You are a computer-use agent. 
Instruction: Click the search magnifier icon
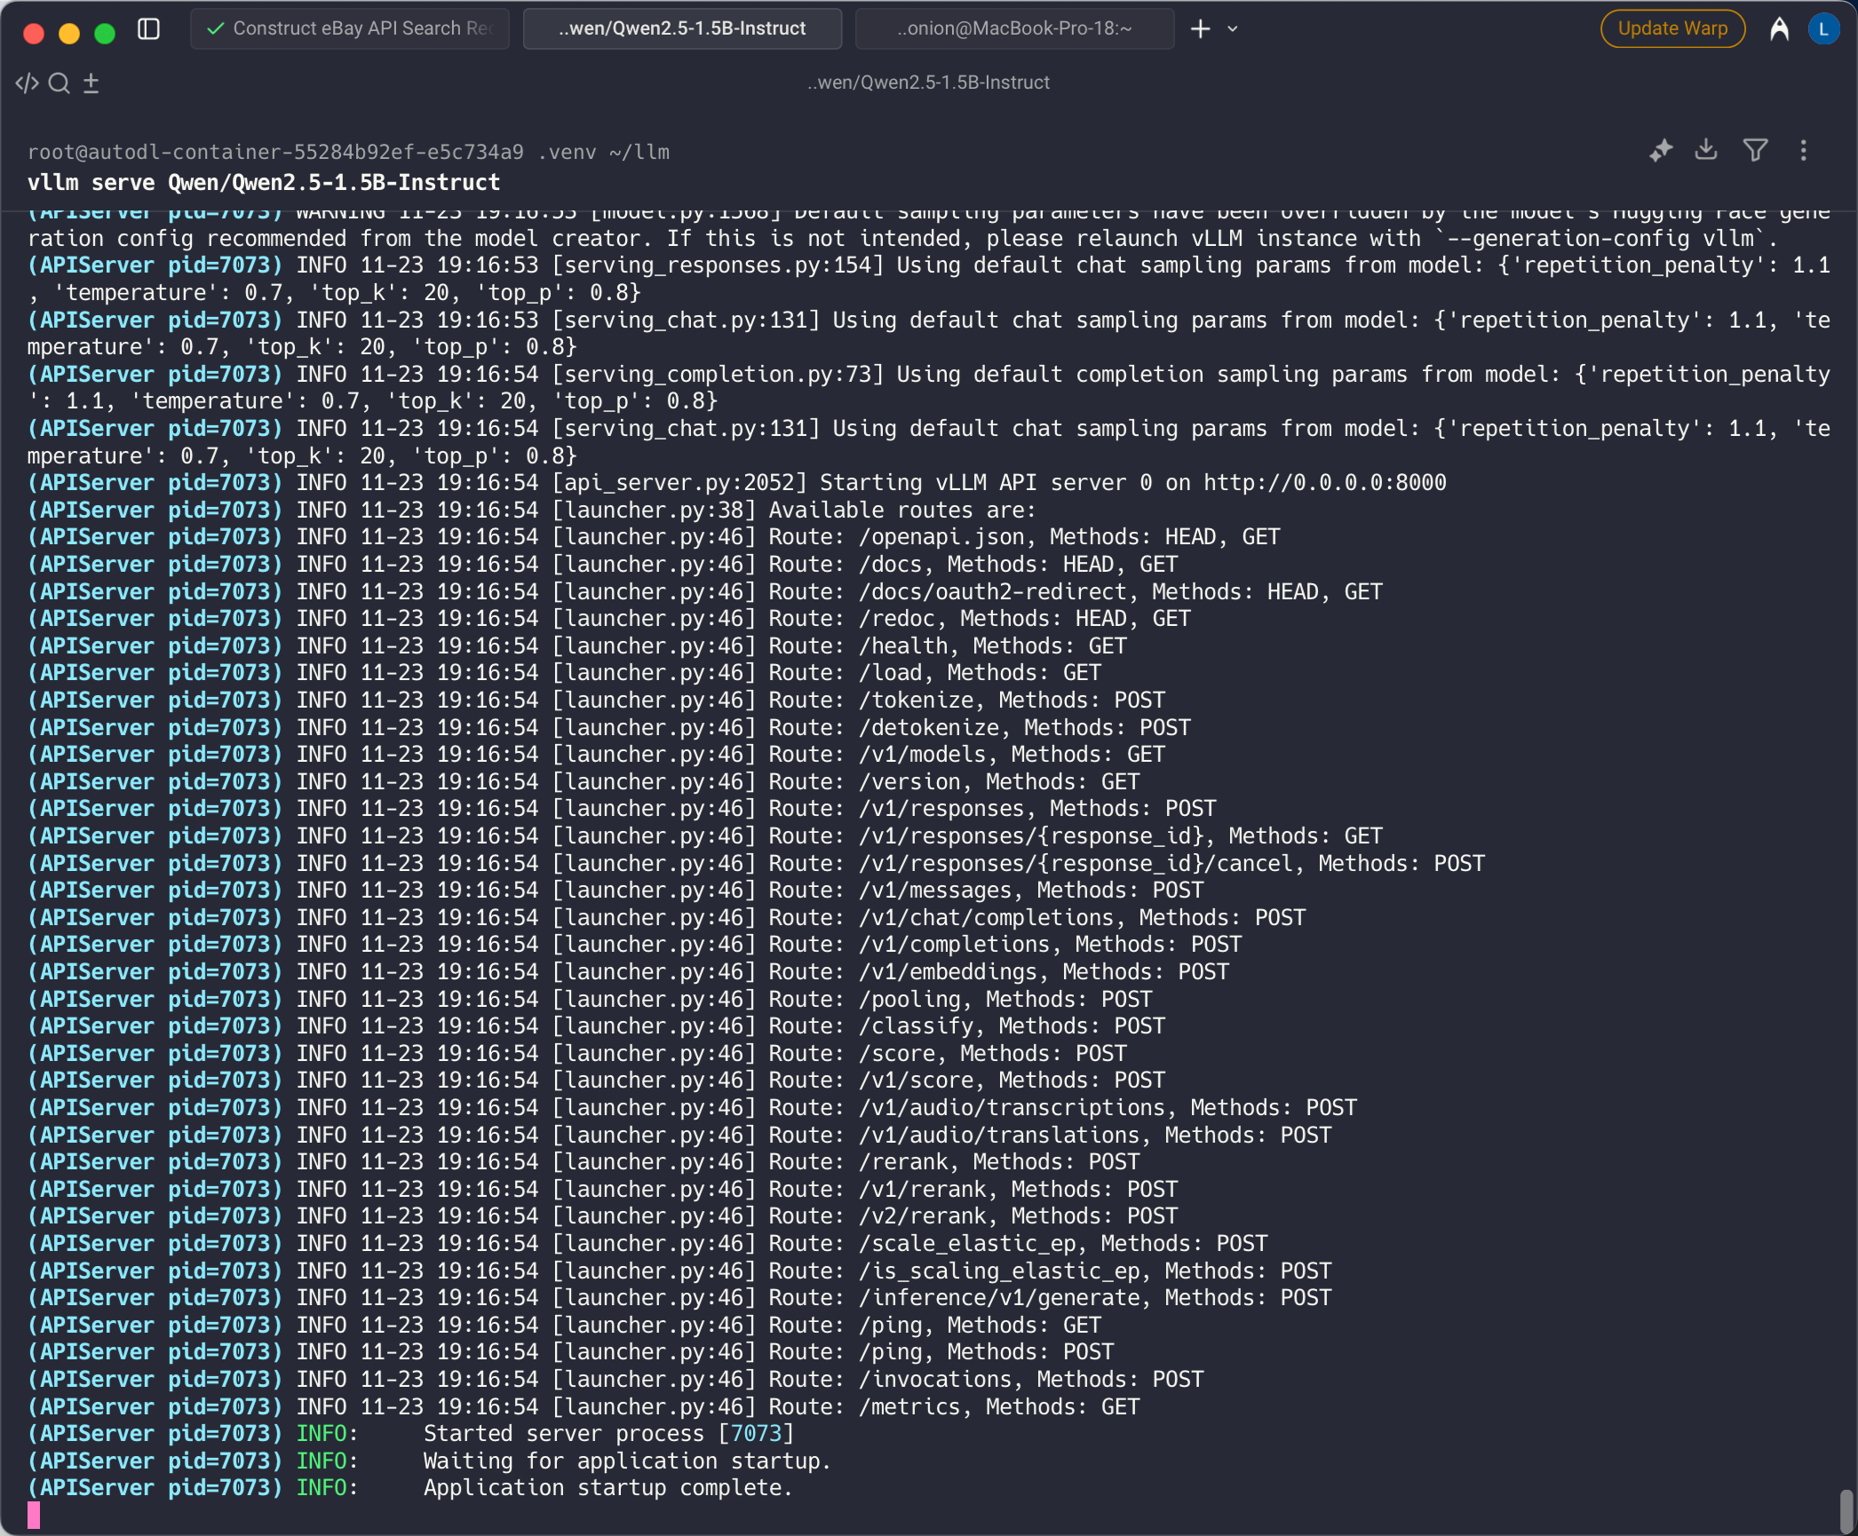pyautogui.click(x=59, y=83)
